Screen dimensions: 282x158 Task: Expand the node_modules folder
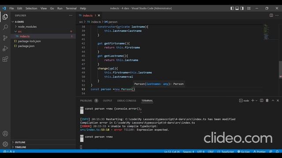(43, 26)
